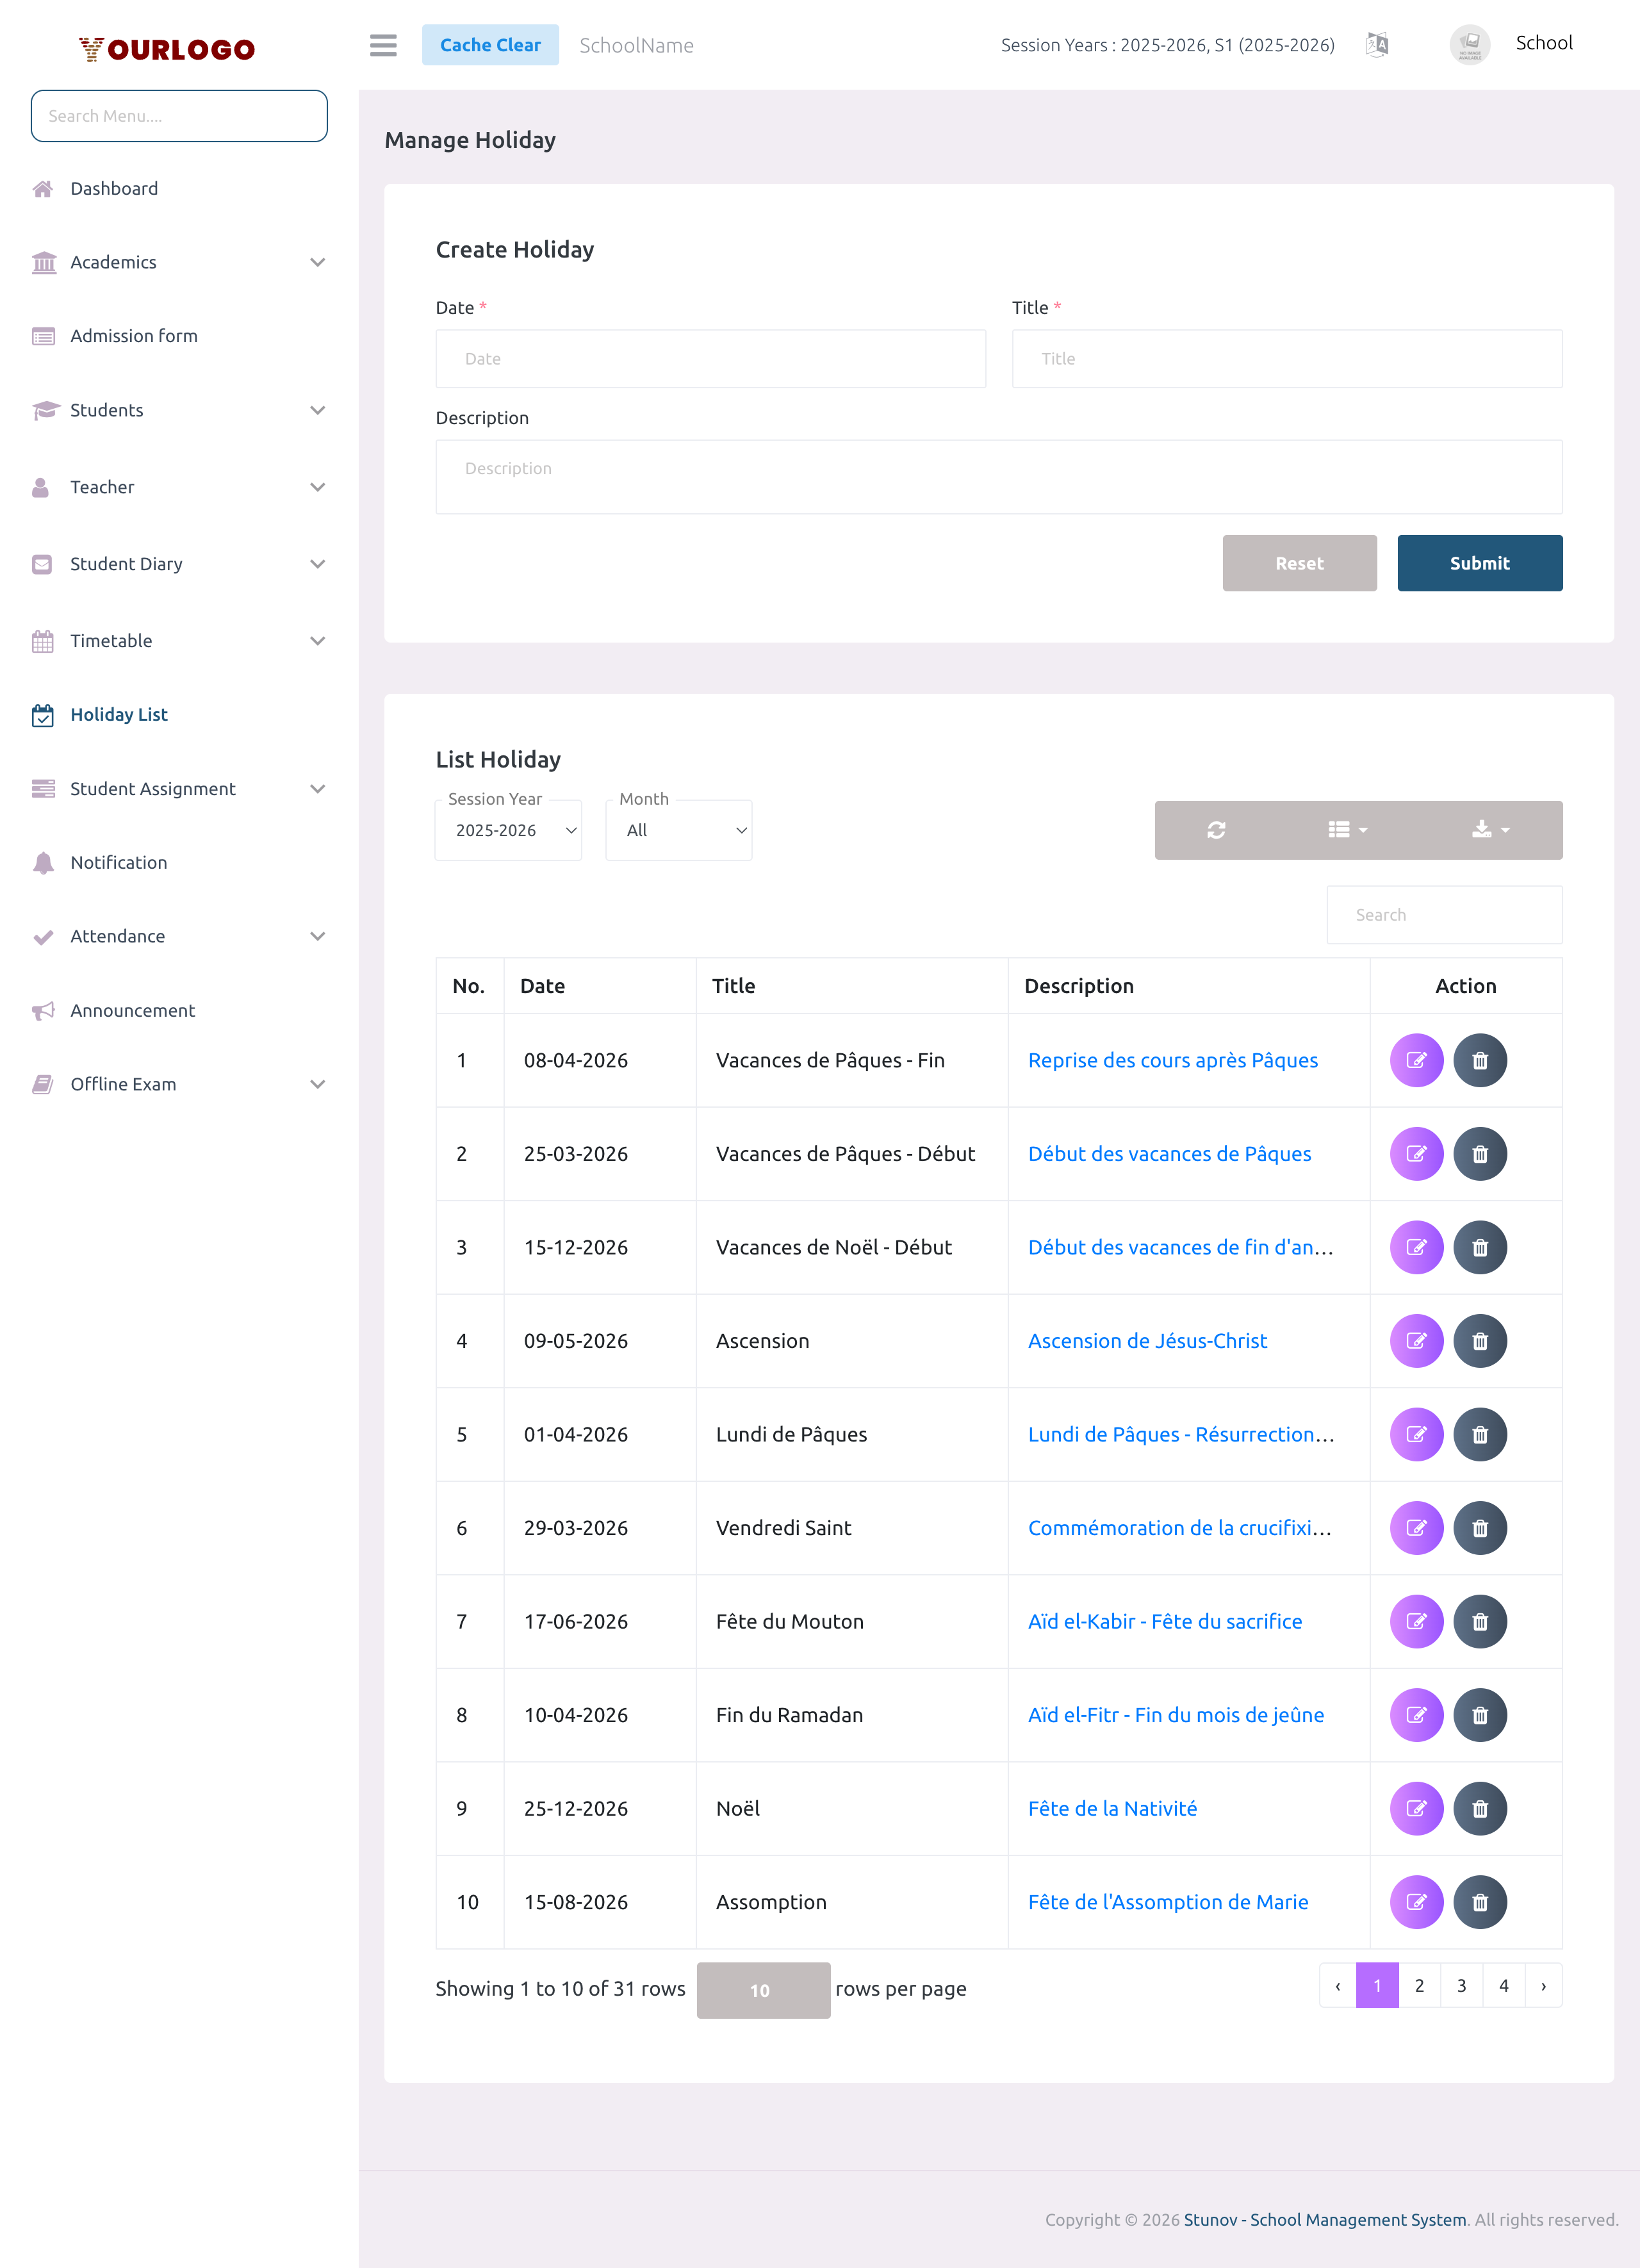Click the profile avatar next to School
This screenshot has width=1640, height=2268.
pos(1469,44)
